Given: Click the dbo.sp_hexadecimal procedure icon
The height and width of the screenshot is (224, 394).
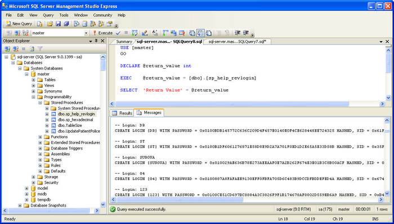Looking at the screenshot, I should (53, 120).
